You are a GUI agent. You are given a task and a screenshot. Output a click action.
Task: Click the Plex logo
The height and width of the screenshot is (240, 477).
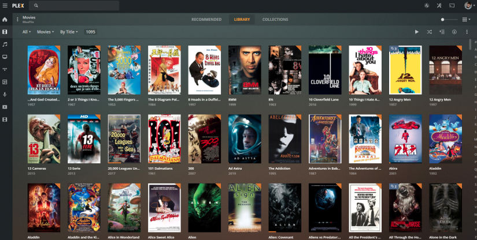18,5
